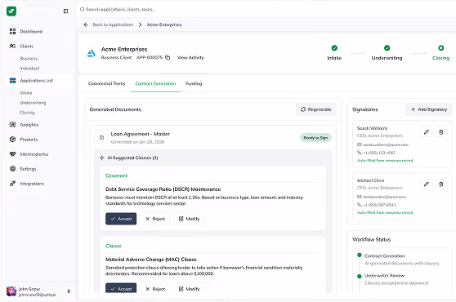Viewport: 456px width, 302px height.
Task: Click the Loan Agreement - Master title
Action: tap(141, 134)
